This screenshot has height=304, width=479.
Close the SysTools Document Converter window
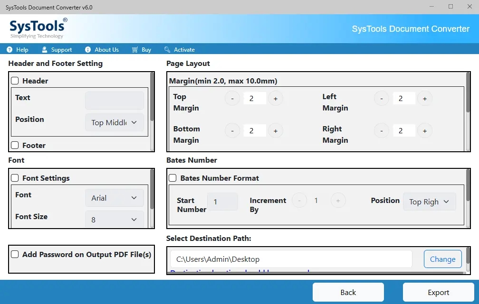469,7
